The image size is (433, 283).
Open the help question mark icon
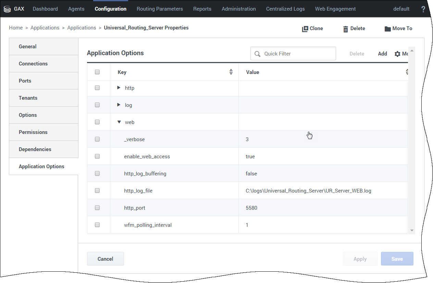[423, 9]
